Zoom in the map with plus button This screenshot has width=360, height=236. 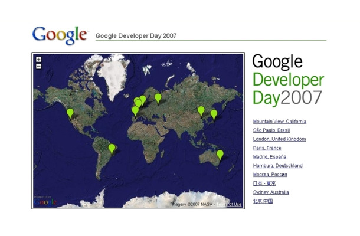coord(39,60)
